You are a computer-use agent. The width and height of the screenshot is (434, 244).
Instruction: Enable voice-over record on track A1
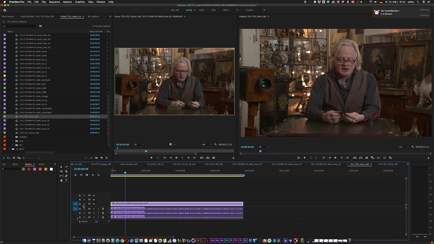tap(103, 209)
